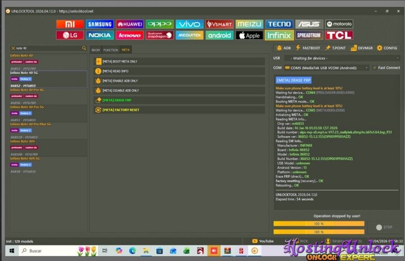Image resolution: width=405 pixels, height=261 pixels.
Task: Open the DEVMGR device manager
Action: (x=362, y=48)
